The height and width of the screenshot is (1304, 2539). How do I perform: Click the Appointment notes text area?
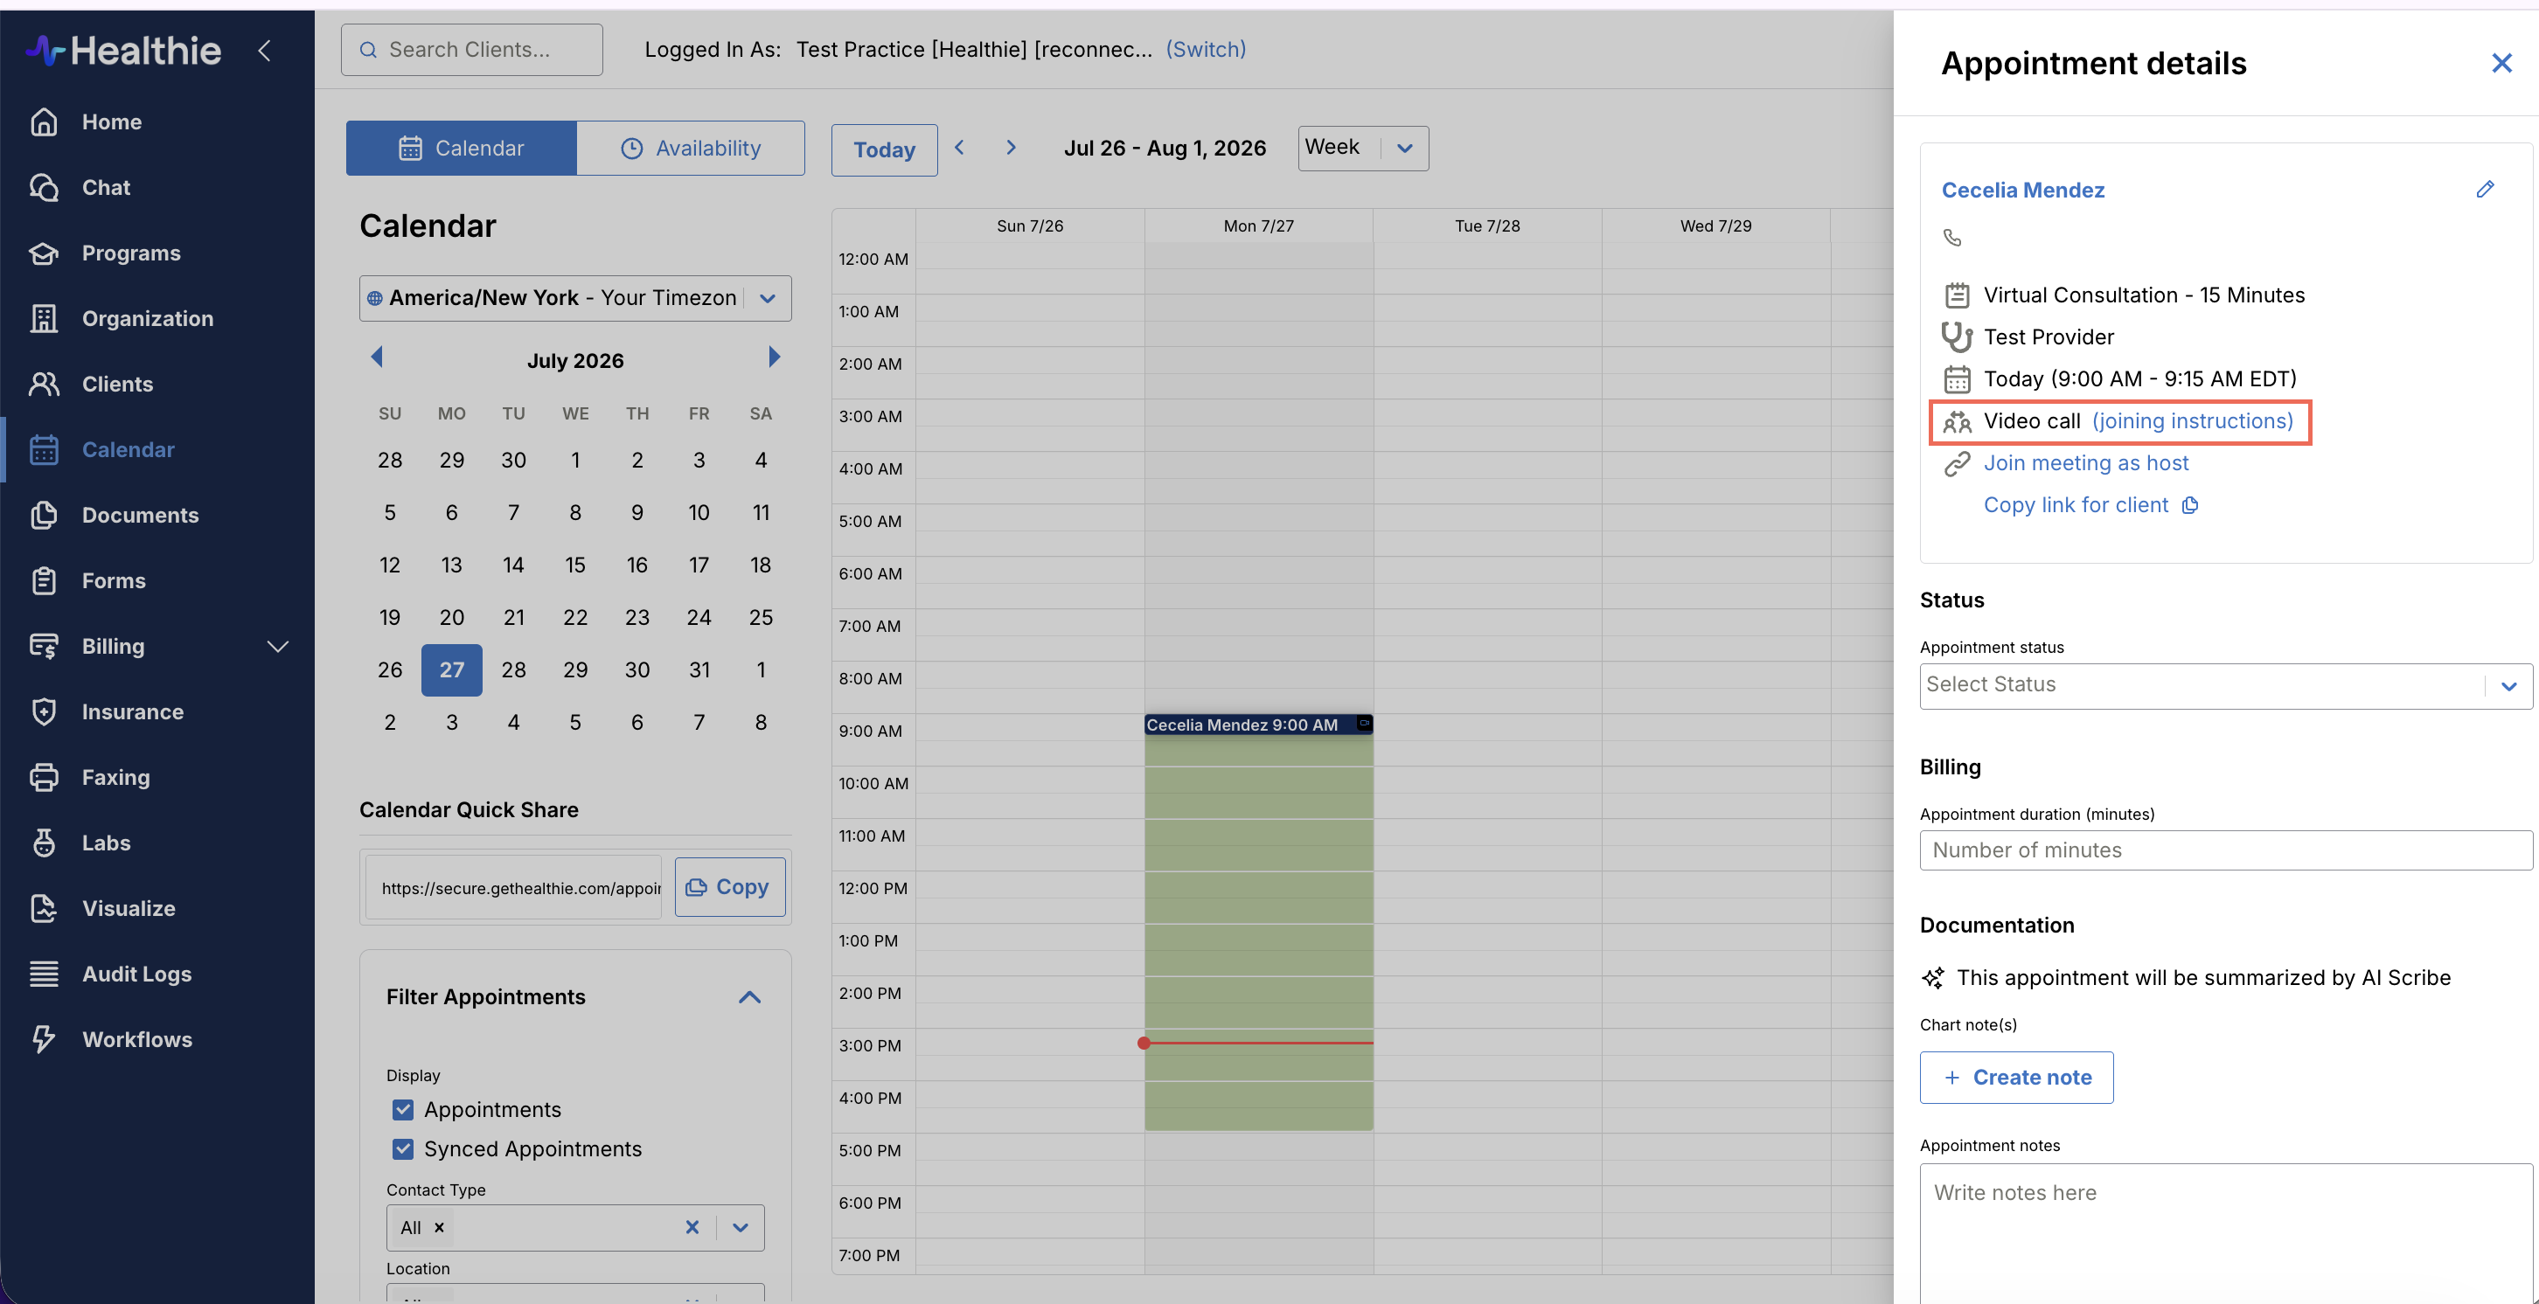point(2226,1234)
